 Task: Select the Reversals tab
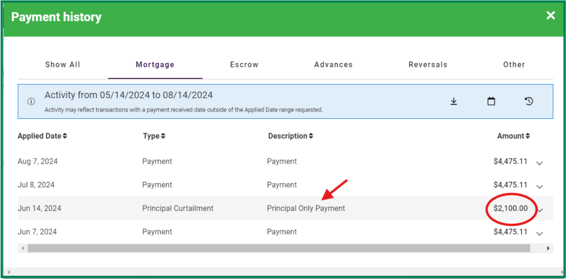428,65
